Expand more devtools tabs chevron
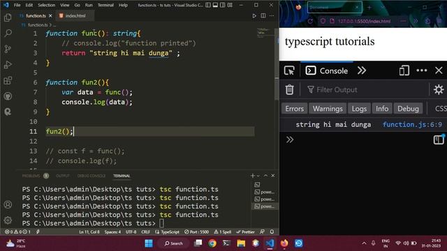This screenshot has height=251, width=447. click(362, 70)
